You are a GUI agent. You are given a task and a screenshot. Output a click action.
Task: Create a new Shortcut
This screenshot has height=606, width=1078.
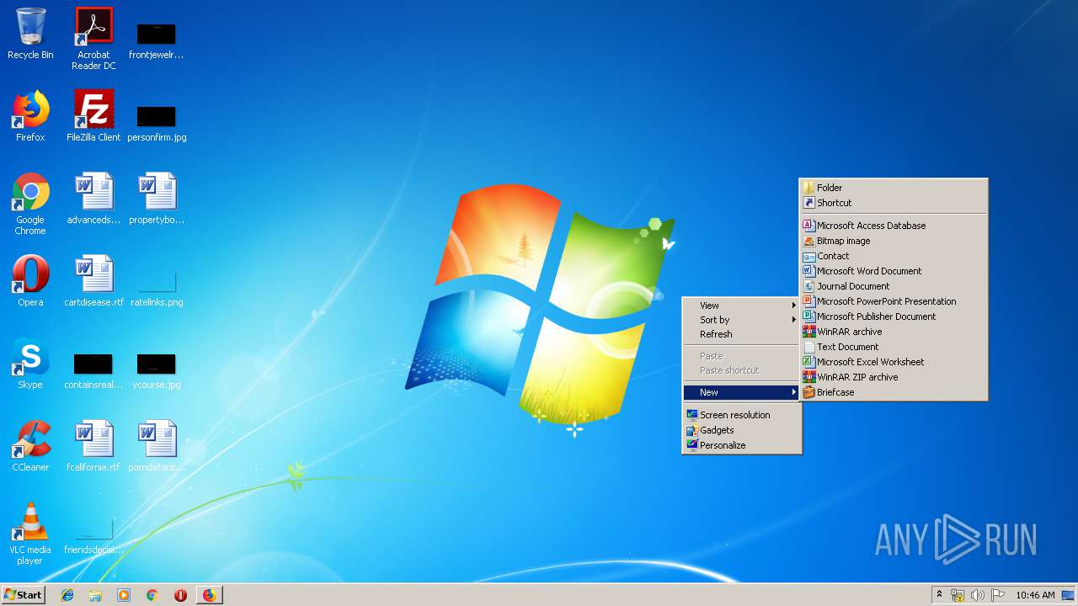click(893, 203)
